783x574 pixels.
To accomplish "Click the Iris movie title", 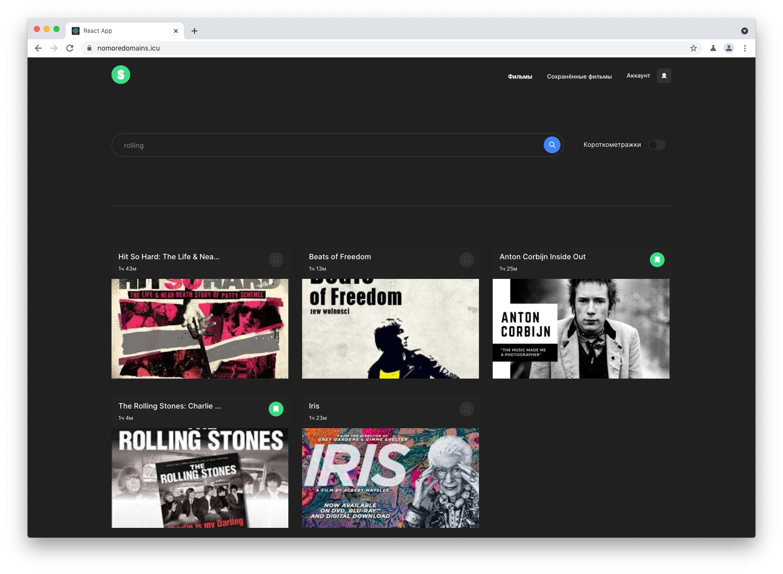I will pyautogui.click(x=314, y=406).
